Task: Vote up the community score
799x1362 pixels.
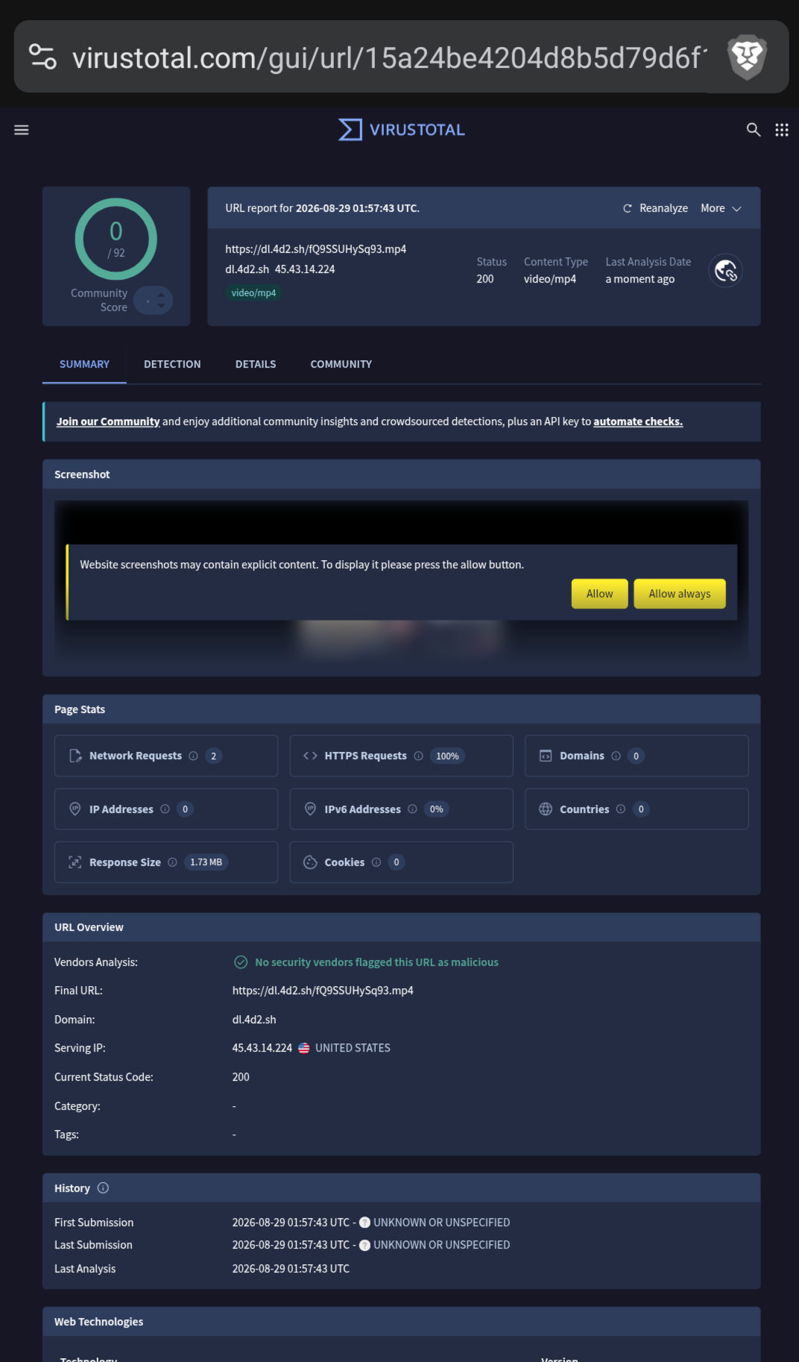Action: [x=161, y=295]
